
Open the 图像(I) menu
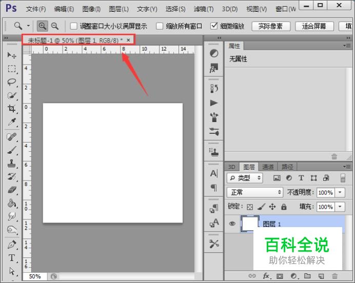click(x=91, y=9)
